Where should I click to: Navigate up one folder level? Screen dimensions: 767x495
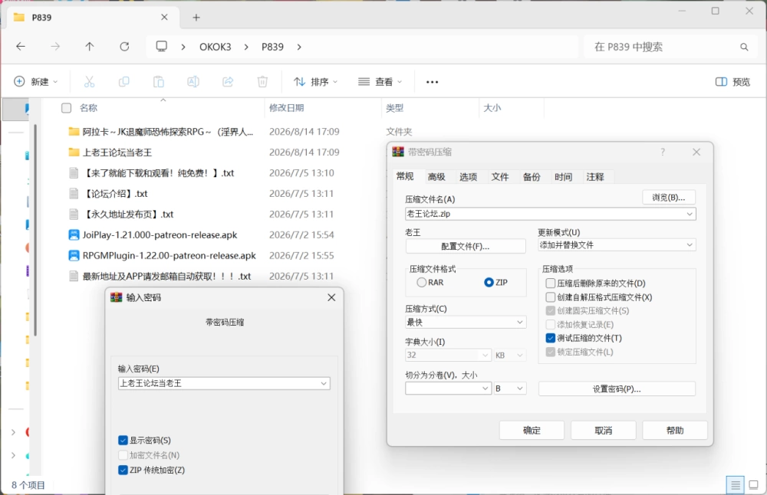90,47
